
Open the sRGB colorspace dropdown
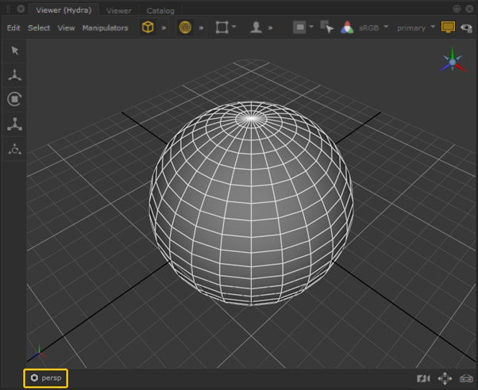coord(373,28)
